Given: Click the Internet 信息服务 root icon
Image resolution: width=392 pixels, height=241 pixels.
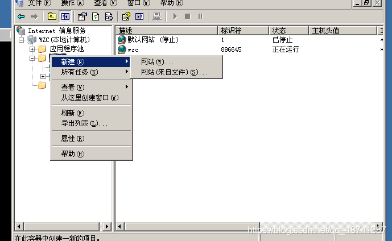Looking at the screenshot, I should pyautogui.click(x=20, y=31).
